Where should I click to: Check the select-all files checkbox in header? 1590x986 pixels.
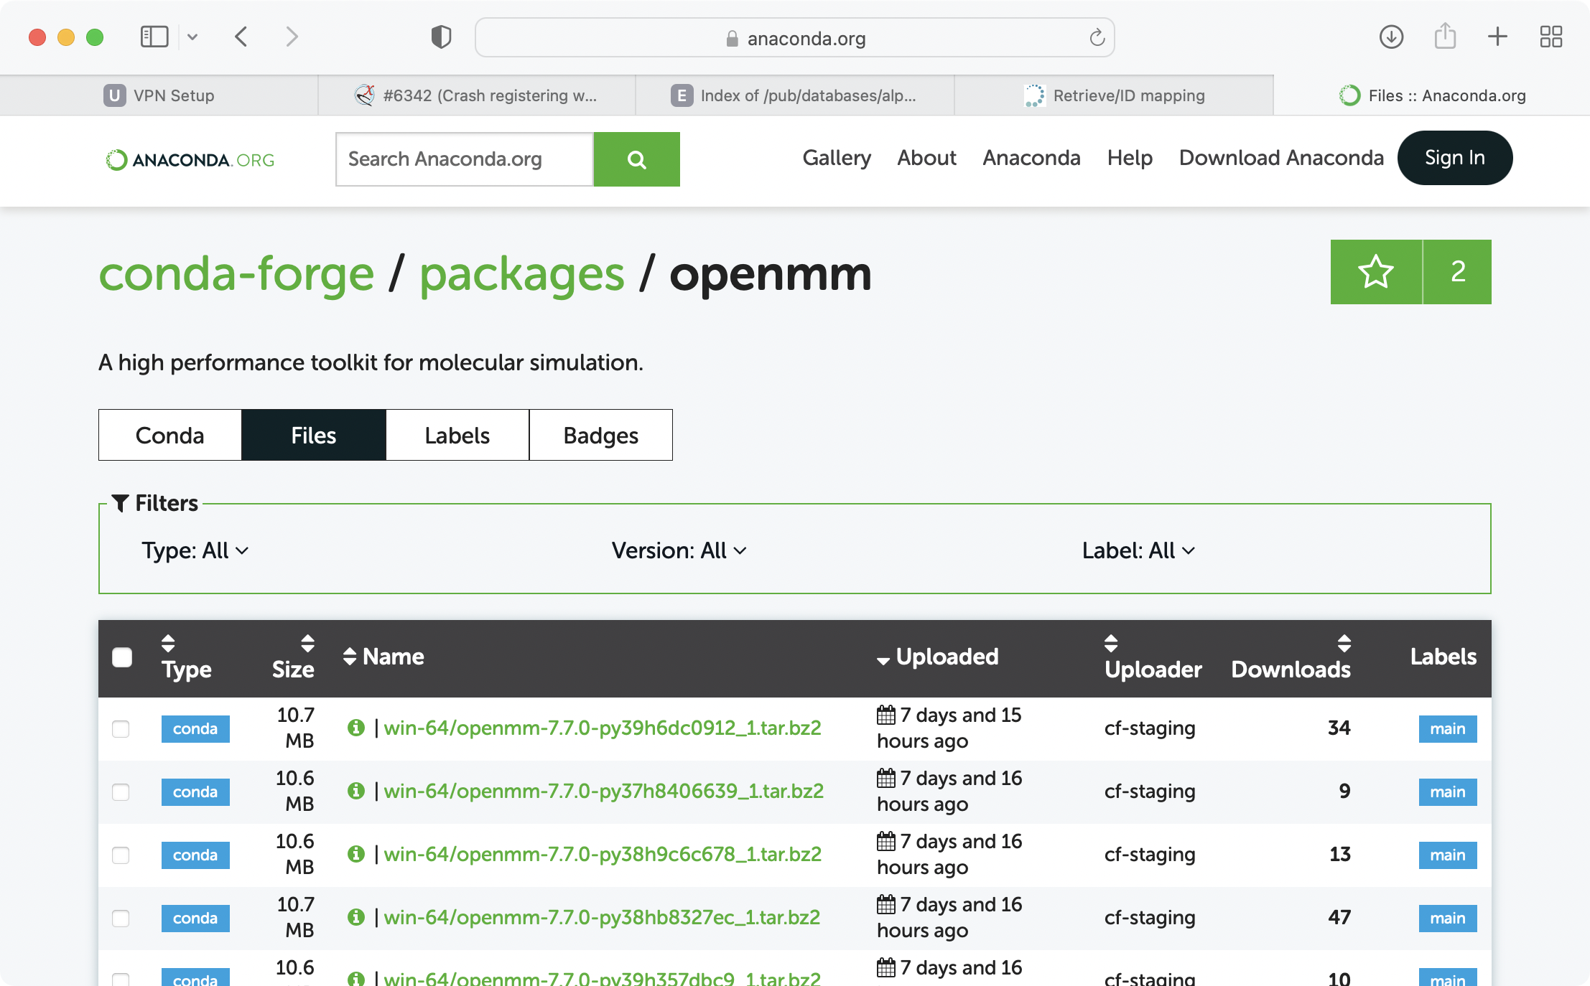tap(122, 657)
